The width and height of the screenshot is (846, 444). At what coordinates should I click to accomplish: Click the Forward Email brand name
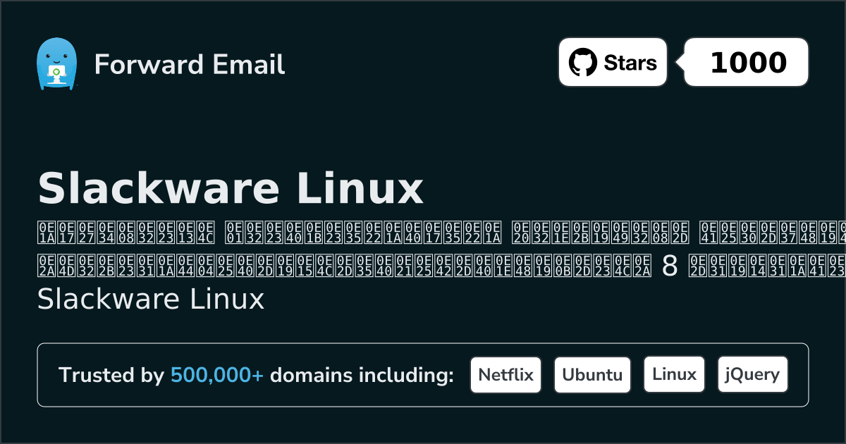coord(190,65)
